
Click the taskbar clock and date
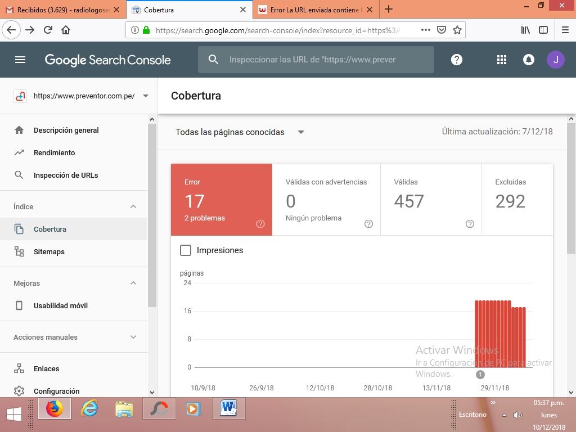click(549, 415)
